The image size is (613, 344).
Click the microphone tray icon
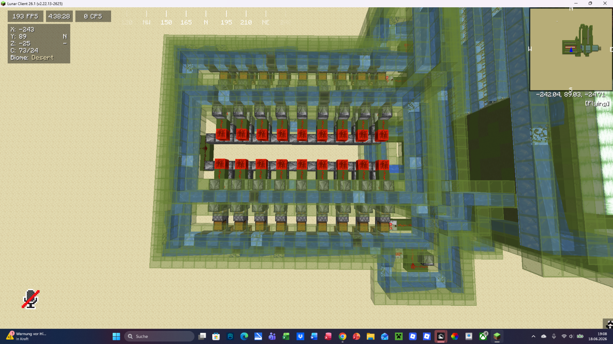pos(554,336)
